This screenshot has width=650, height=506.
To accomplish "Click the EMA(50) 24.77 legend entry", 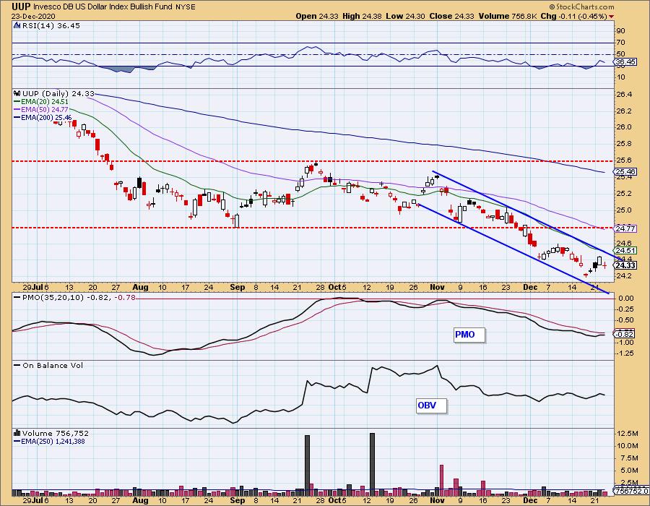I will [x=41, y=109].
